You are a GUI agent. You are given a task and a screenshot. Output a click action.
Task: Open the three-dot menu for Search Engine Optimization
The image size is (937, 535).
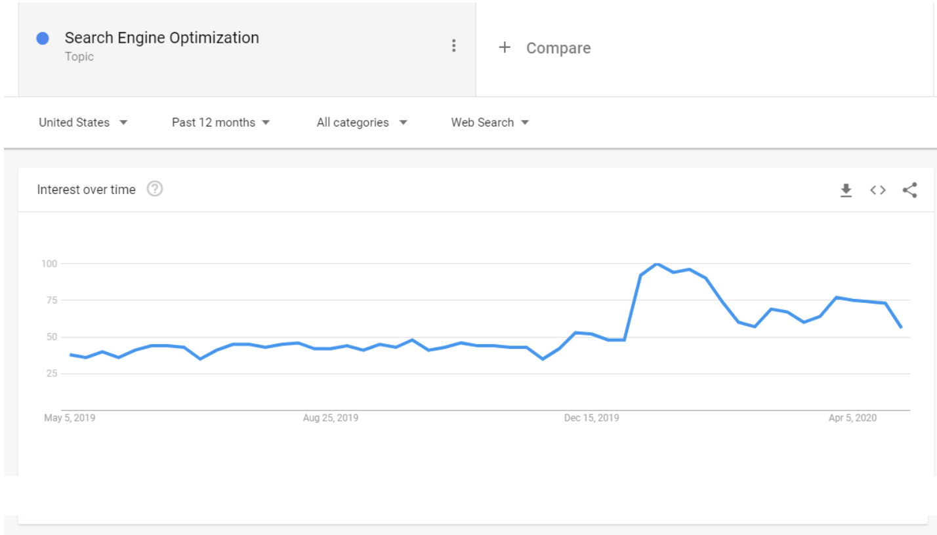(x=453, y=46)
